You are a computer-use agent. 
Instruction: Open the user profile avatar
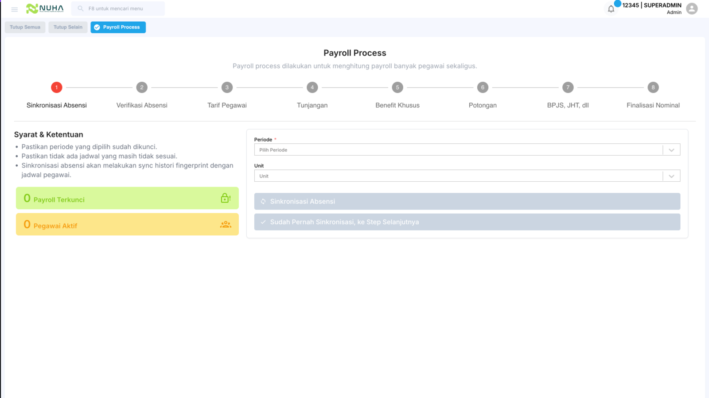point(692,8)
